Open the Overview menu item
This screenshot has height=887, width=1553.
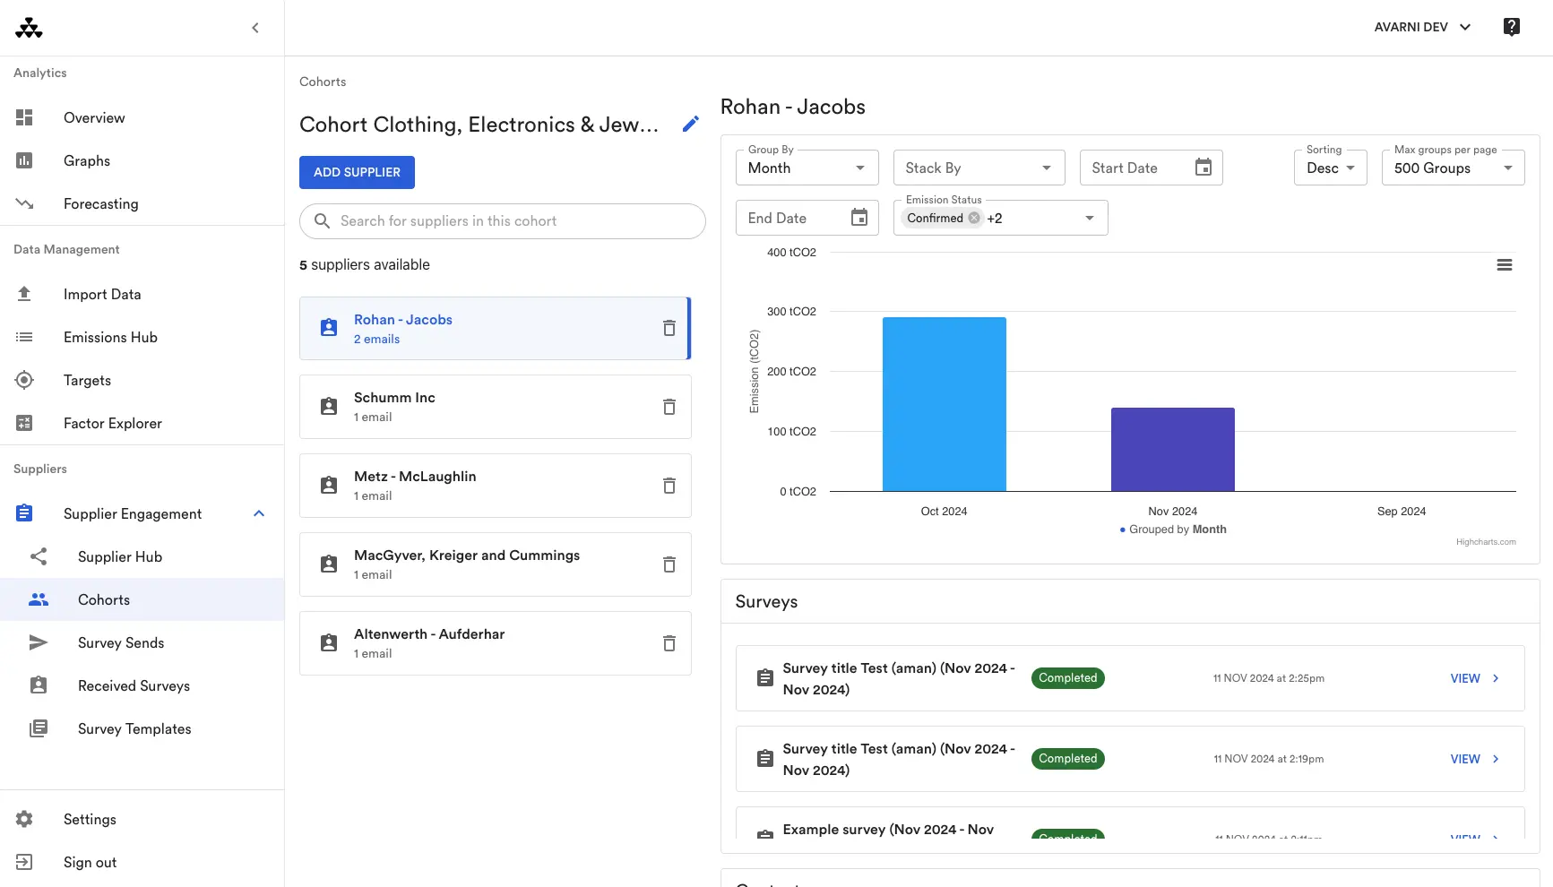(142, 117)
